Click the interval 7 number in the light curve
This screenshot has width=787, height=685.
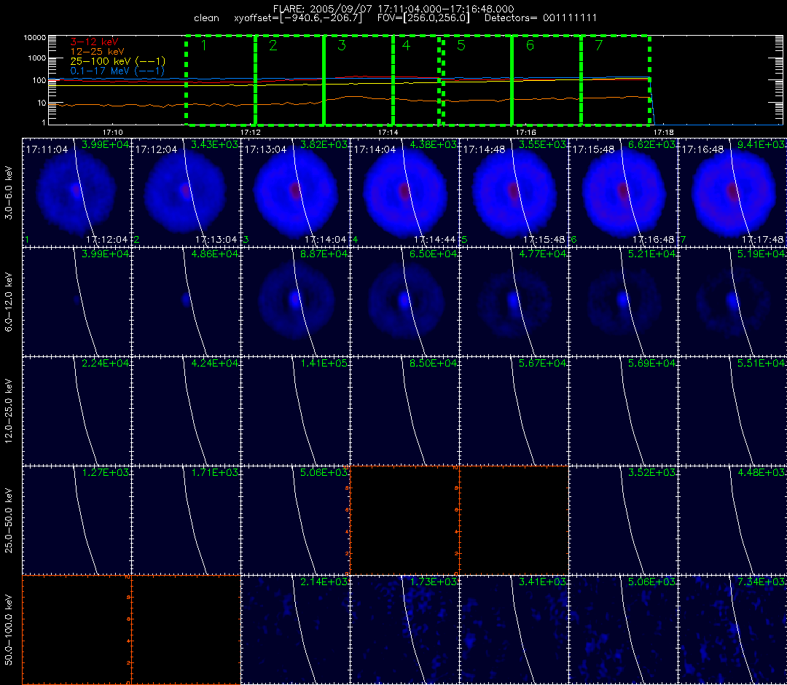pyautogui.click(x=598, y=46)
